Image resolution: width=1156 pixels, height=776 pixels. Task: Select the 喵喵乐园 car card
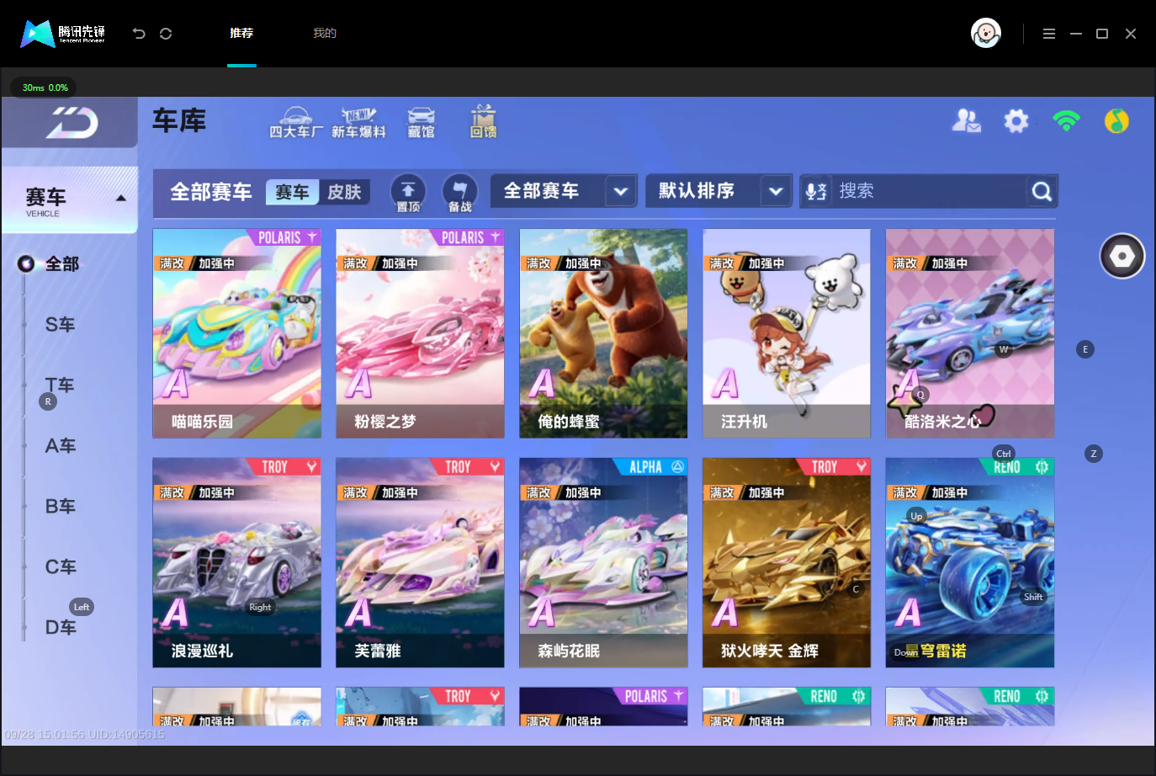pos(236,333)
